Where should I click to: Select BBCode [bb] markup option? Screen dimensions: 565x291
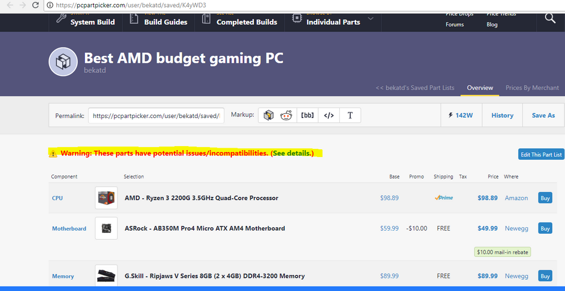307,115
